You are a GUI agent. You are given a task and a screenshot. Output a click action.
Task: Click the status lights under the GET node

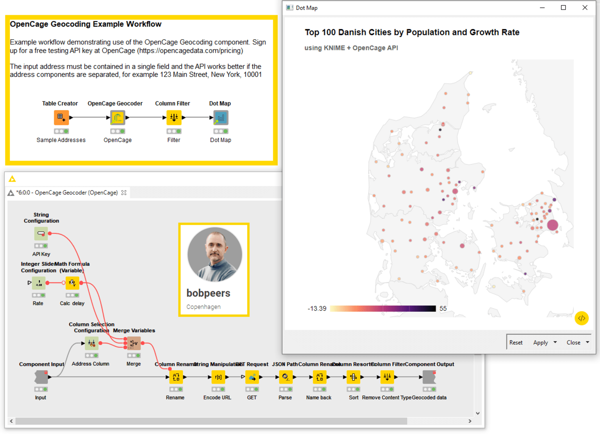[x=252, y=389]
